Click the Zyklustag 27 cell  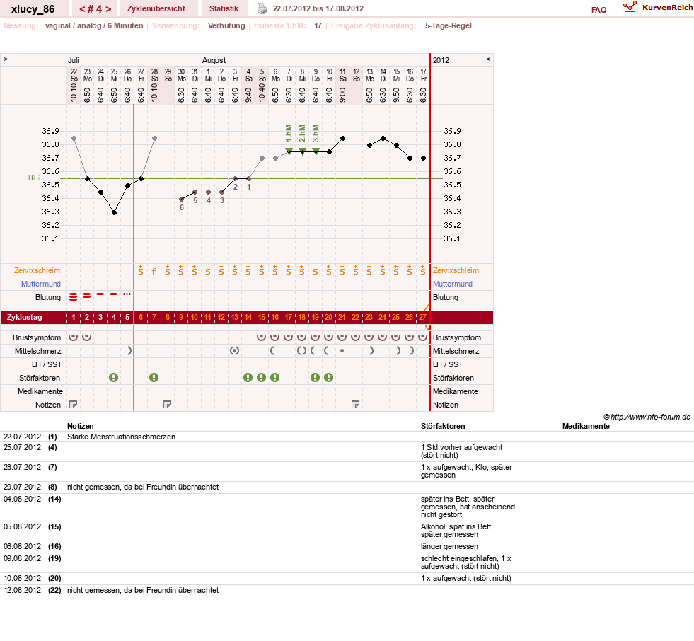[x=422, y=317]
